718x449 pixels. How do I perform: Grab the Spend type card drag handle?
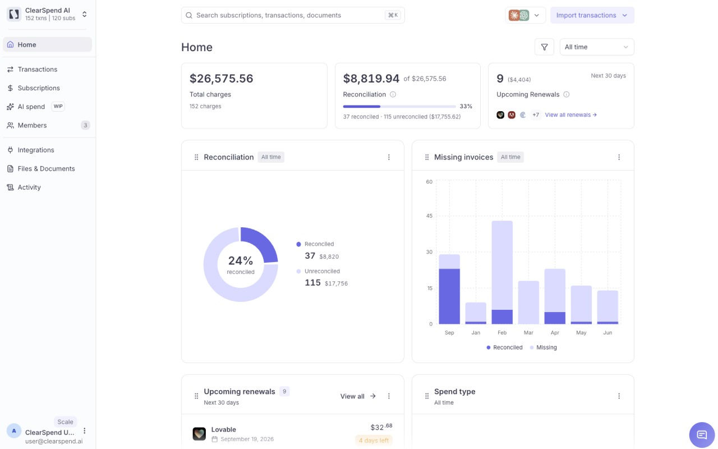point(427,396)
